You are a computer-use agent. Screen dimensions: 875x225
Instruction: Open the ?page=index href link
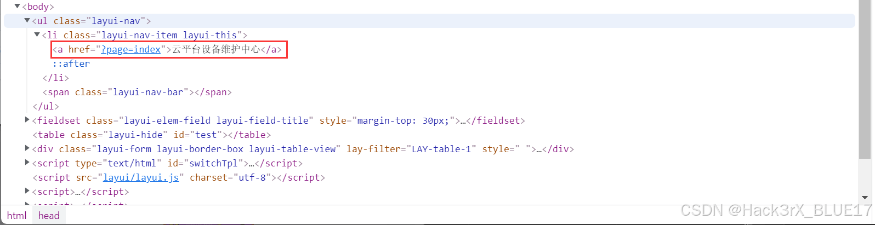pos(131,49)
